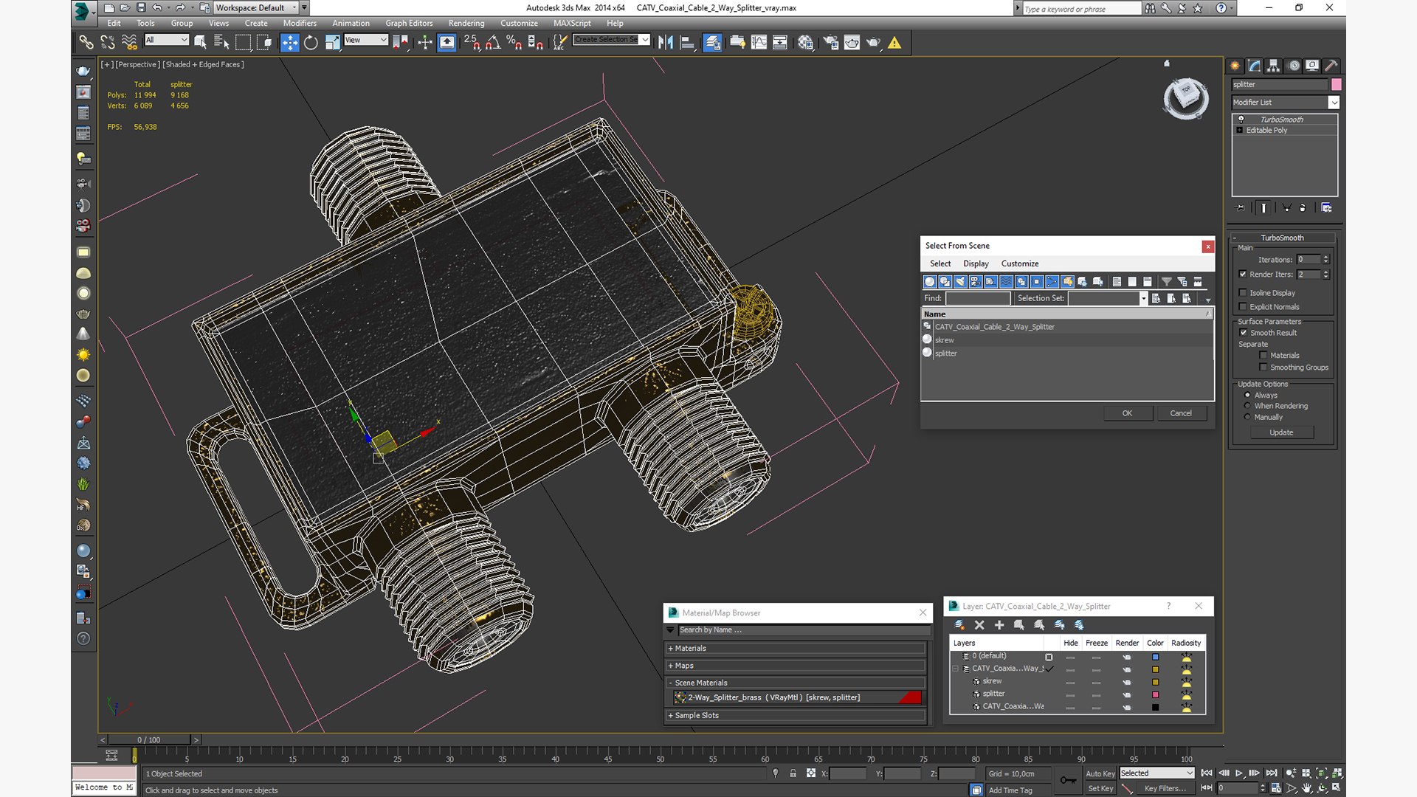This screenshot has height=797, width=1417.
Task: Uncheck the Smooth Result checkbox
Action: pyautogui.click(x=1244, y=333)
